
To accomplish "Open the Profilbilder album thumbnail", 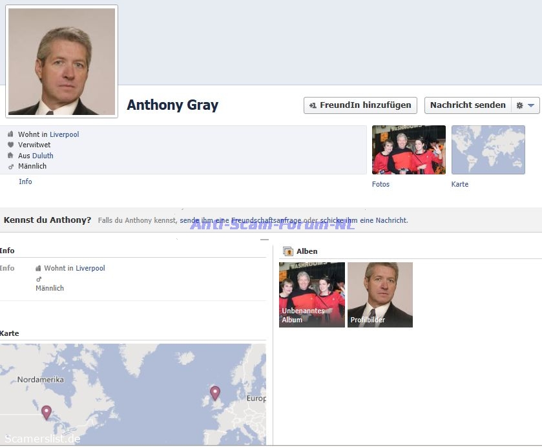I will tap(380, 295).
